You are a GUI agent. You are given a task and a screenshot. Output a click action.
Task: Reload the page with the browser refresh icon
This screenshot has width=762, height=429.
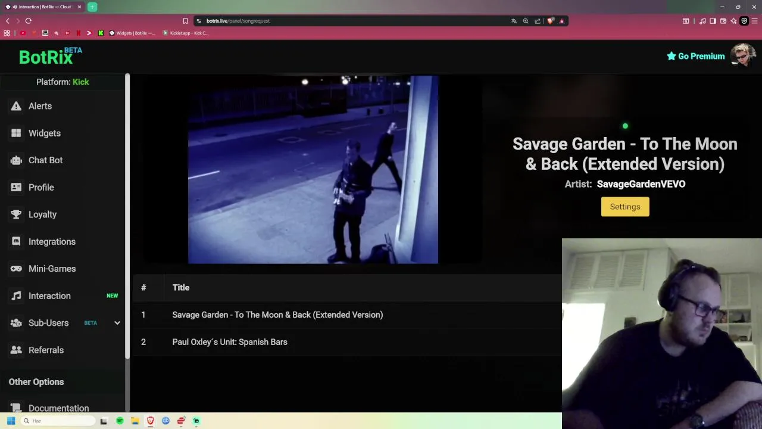click(x=28, y=21)
